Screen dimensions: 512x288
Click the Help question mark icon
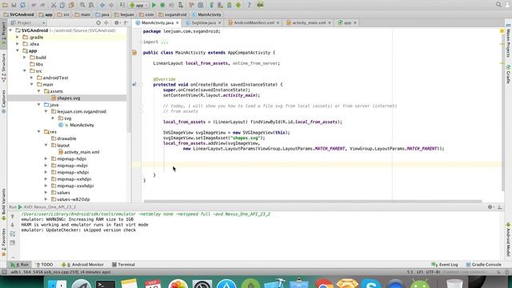(x=249, y=5)
